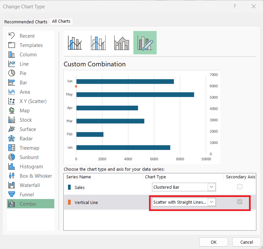Click the Clustered Bar combo box text

[x=166, y=187]
